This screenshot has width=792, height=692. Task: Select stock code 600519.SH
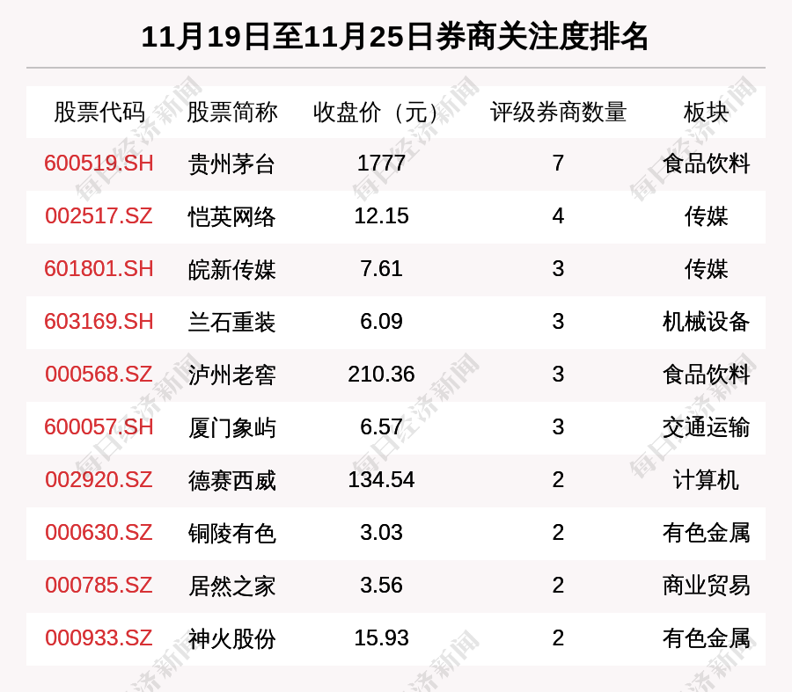(x=99, y=164)
